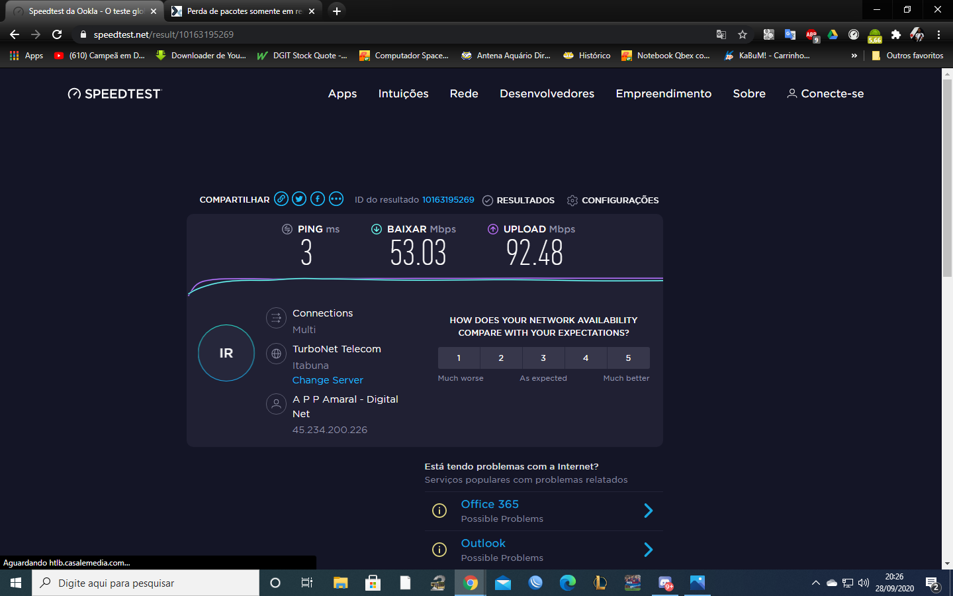The image size is (953, 596).
Task: Click the user icon beside A P P Amaral
Action: click(x=276, y=403)
